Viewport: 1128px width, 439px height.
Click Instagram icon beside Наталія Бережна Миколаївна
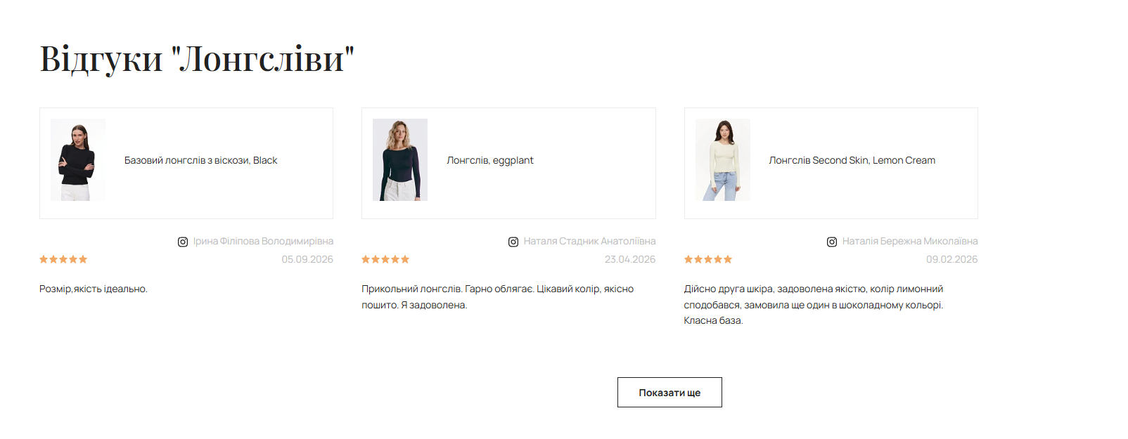pyautogui.click(x=832, y=242)
